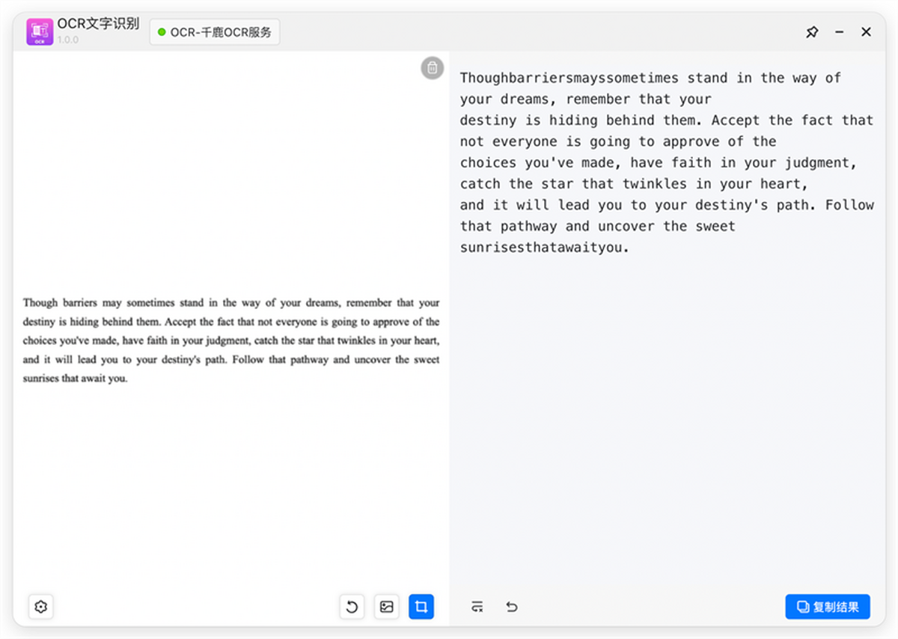The image size is (898, 639).
Task: Undo result edits with the back arrow
Action: [x=512, y=607]
